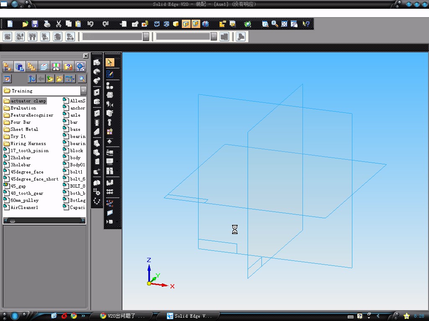Select the 60mm_pulley part file

coord(21,200)
